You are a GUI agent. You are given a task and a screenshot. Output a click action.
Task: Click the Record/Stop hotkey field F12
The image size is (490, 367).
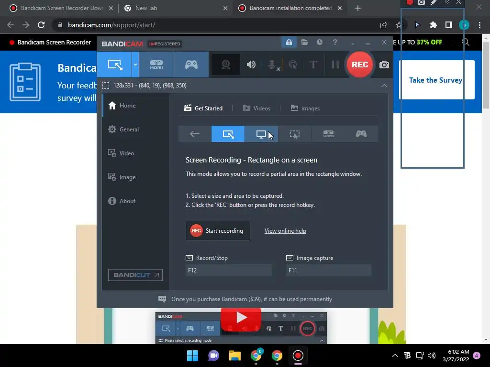pyautogui.click(x=228, y=270)
